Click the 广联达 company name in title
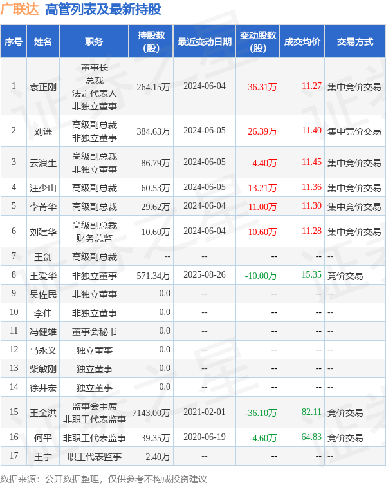This screenshot has width=386, height=485. [19, 9]
